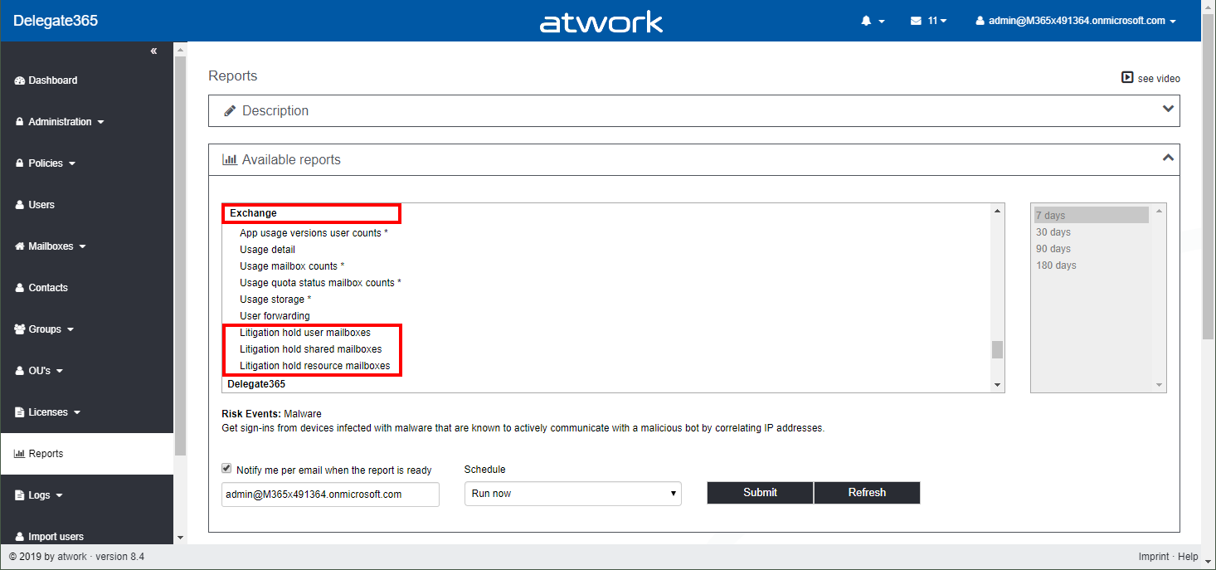Click the Submit button
Screen dimensions: 1216x570
point(760,493)
